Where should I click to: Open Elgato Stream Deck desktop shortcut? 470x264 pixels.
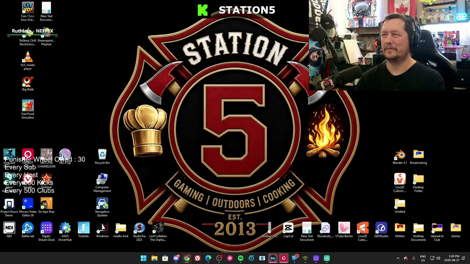46,232
